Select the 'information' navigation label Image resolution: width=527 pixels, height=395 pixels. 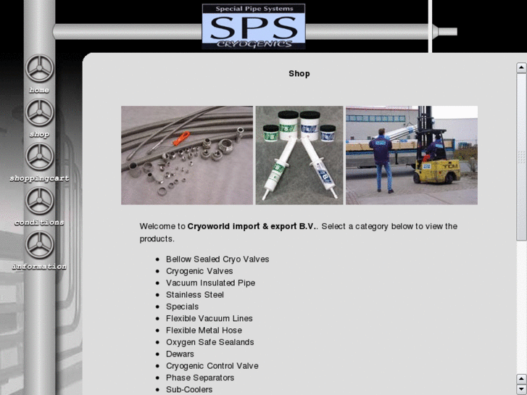pos(39,266)
